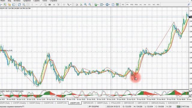Click the 2023.04.19 03:15 status bar entry
The height and width of the screenshot is (108, 192).
[x=113, y=107]
